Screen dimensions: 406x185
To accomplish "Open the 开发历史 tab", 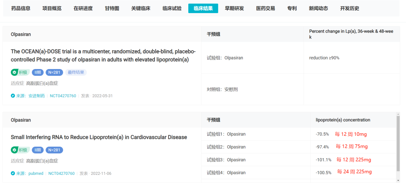I will [349, 8].
